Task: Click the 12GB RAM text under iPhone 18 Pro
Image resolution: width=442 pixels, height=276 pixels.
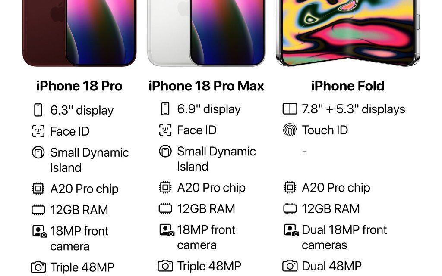Action: point(79,210)
